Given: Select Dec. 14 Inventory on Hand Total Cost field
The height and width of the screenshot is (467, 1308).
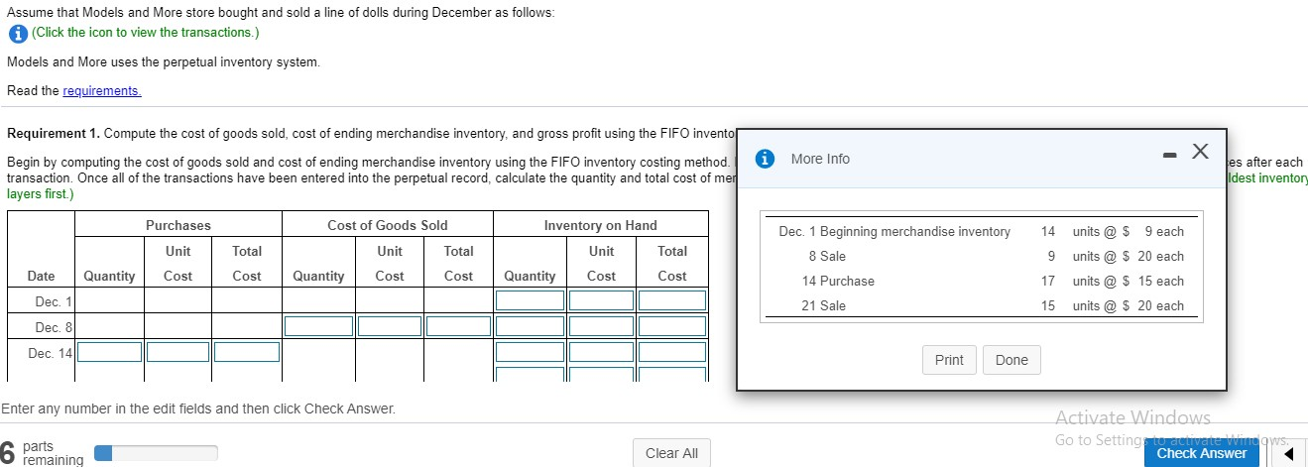Looking at the screenshot, I should click(x=671, y=352).
